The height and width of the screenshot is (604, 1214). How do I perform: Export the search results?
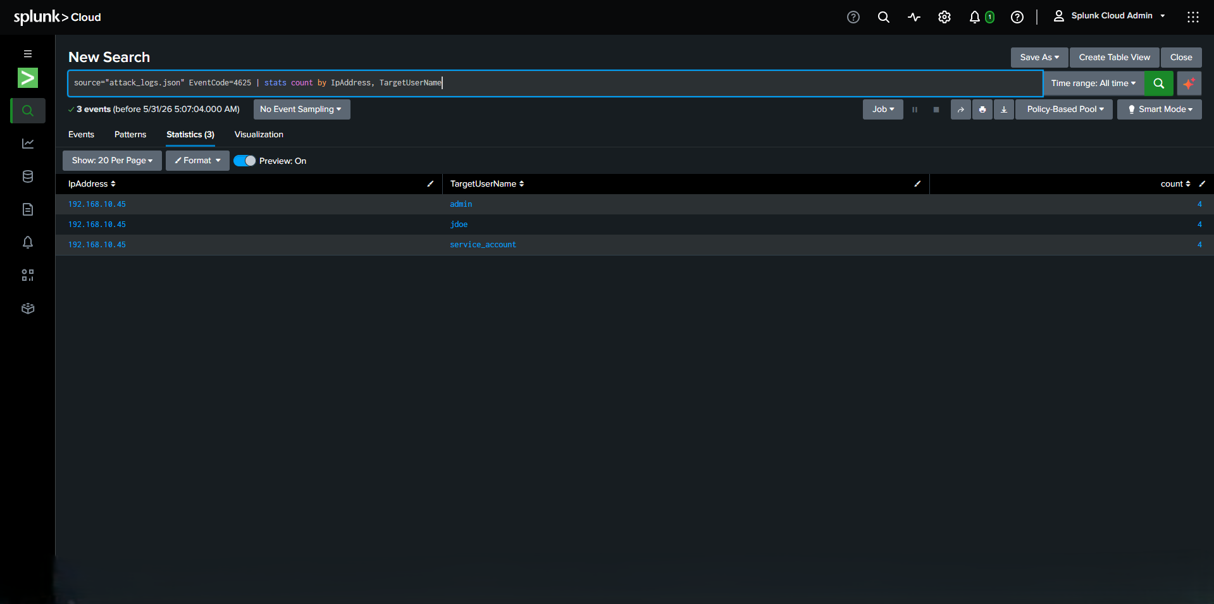click(x=1004, y=109)
